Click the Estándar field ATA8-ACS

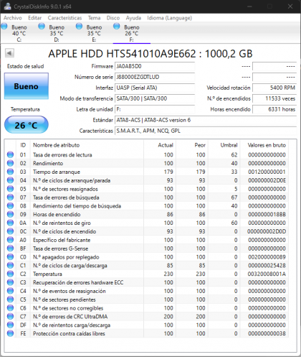coord(206,120)
